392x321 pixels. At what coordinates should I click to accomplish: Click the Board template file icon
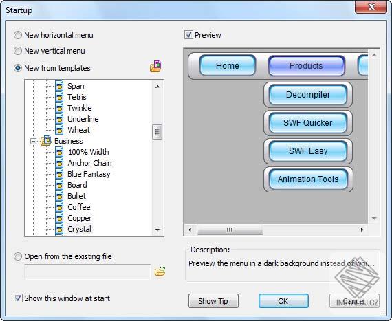(x=59, y=185)
